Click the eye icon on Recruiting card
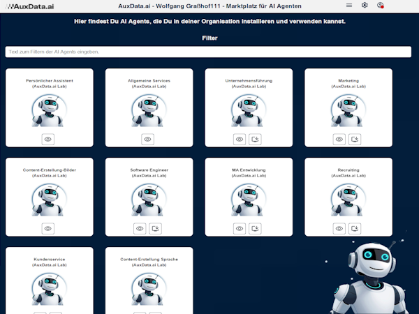The width and height of the screenshot is (419, 314). point(339,228)
